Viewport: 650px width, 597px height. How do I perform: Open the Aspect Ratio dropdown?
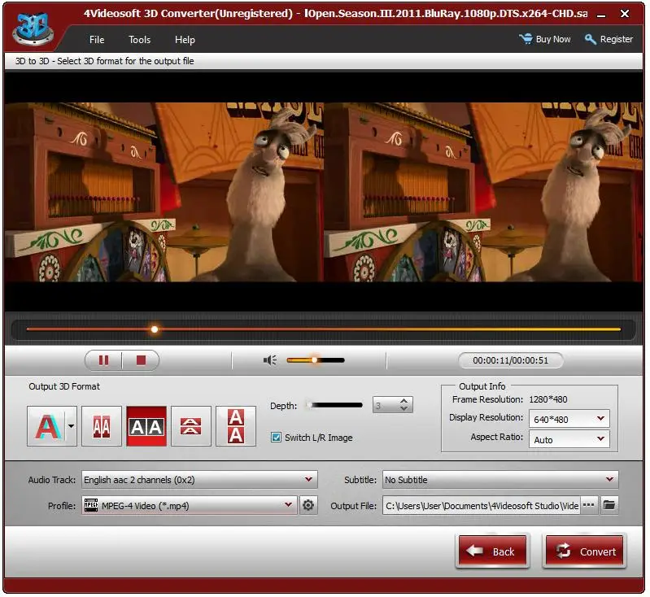[569, 439]
